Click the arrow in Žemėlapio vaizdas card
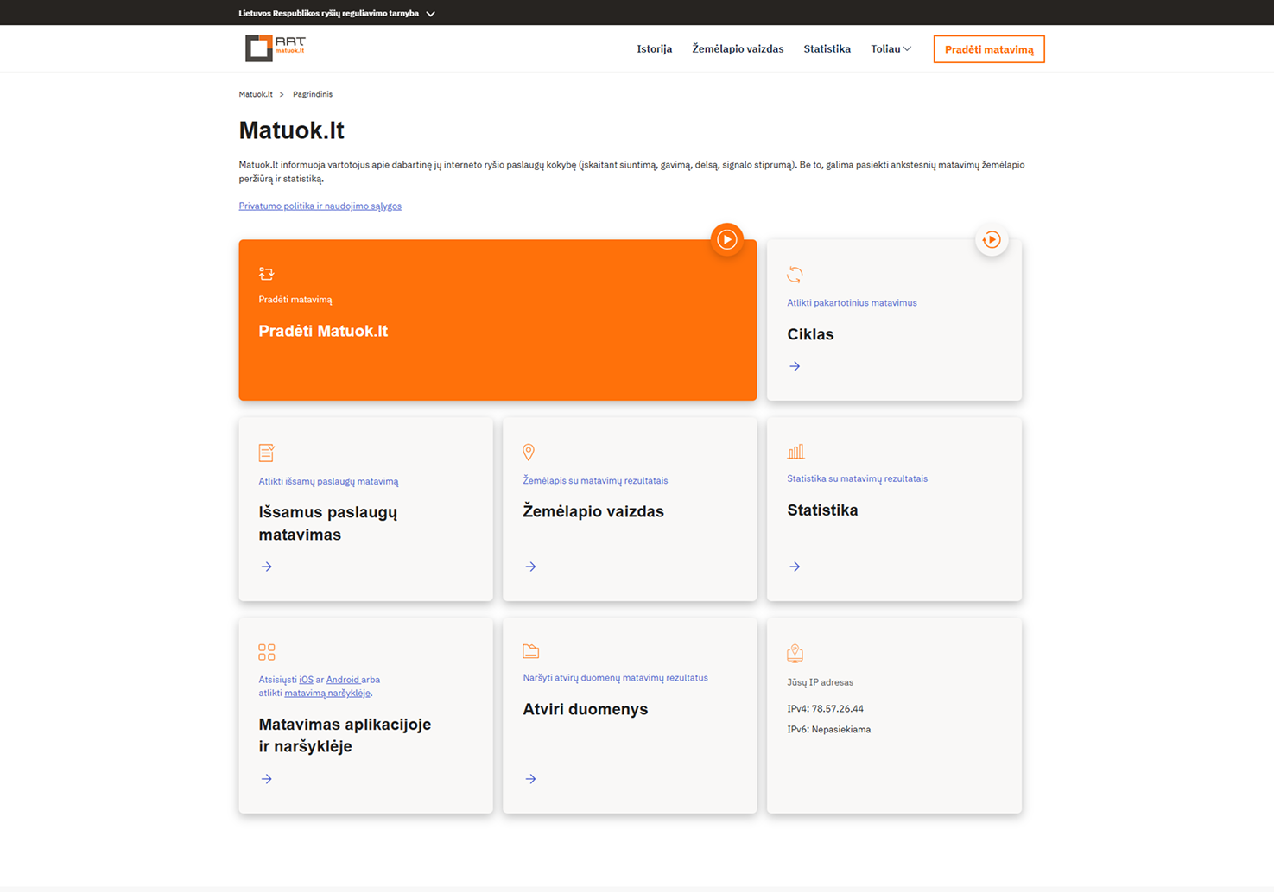 point(530,567)
